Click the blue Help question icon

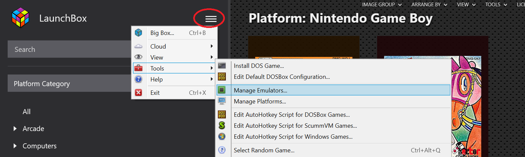click(x=138, y=79)
